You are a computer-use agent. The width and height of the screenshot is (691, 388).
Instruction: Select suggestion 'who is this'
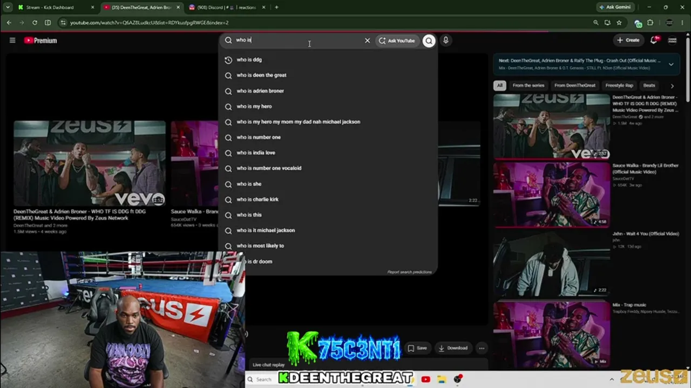point(328,215)
